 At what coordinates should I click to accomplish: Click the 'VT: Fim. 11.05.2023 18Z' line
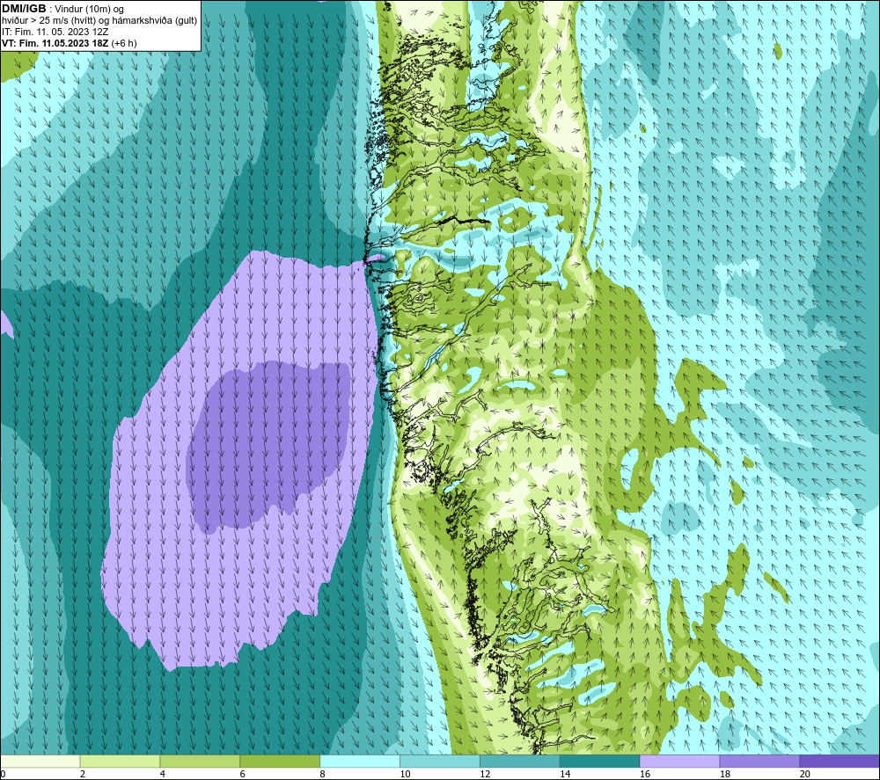55,43
